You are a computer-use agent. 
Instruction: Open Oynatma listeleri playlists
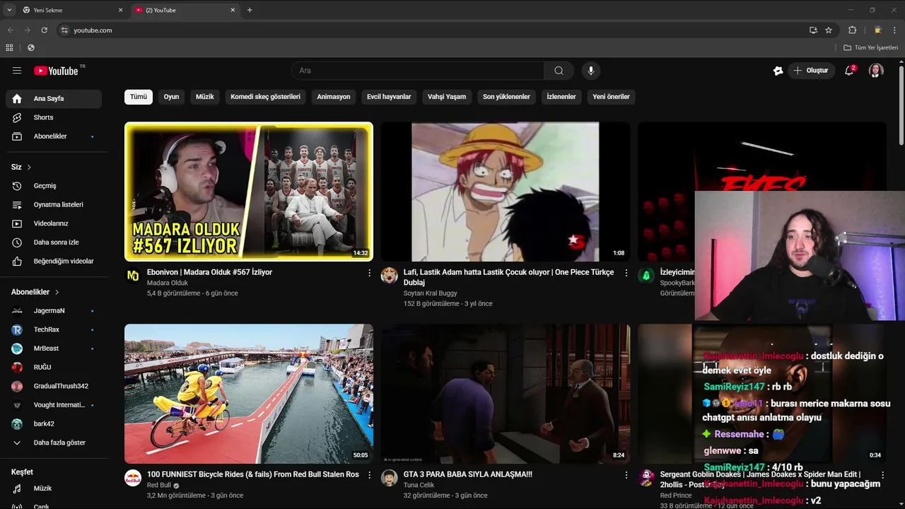pyautogui.click(x=54, y=205)
